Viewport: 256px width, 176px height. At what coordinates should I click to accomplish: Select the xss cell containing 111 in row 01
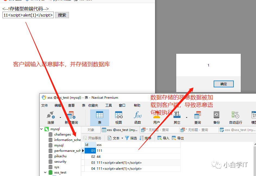[138, 151]
